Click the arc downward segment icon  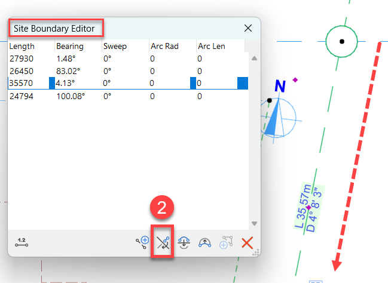click(184, 242)
